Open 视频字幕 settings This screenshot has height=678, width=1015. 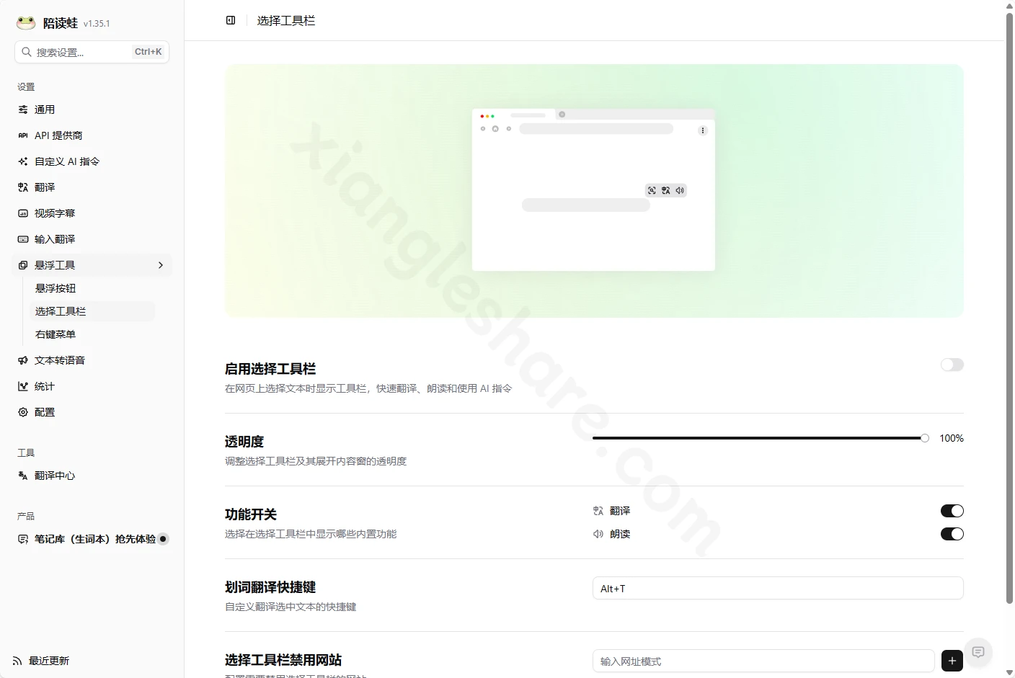coord(92,213)
